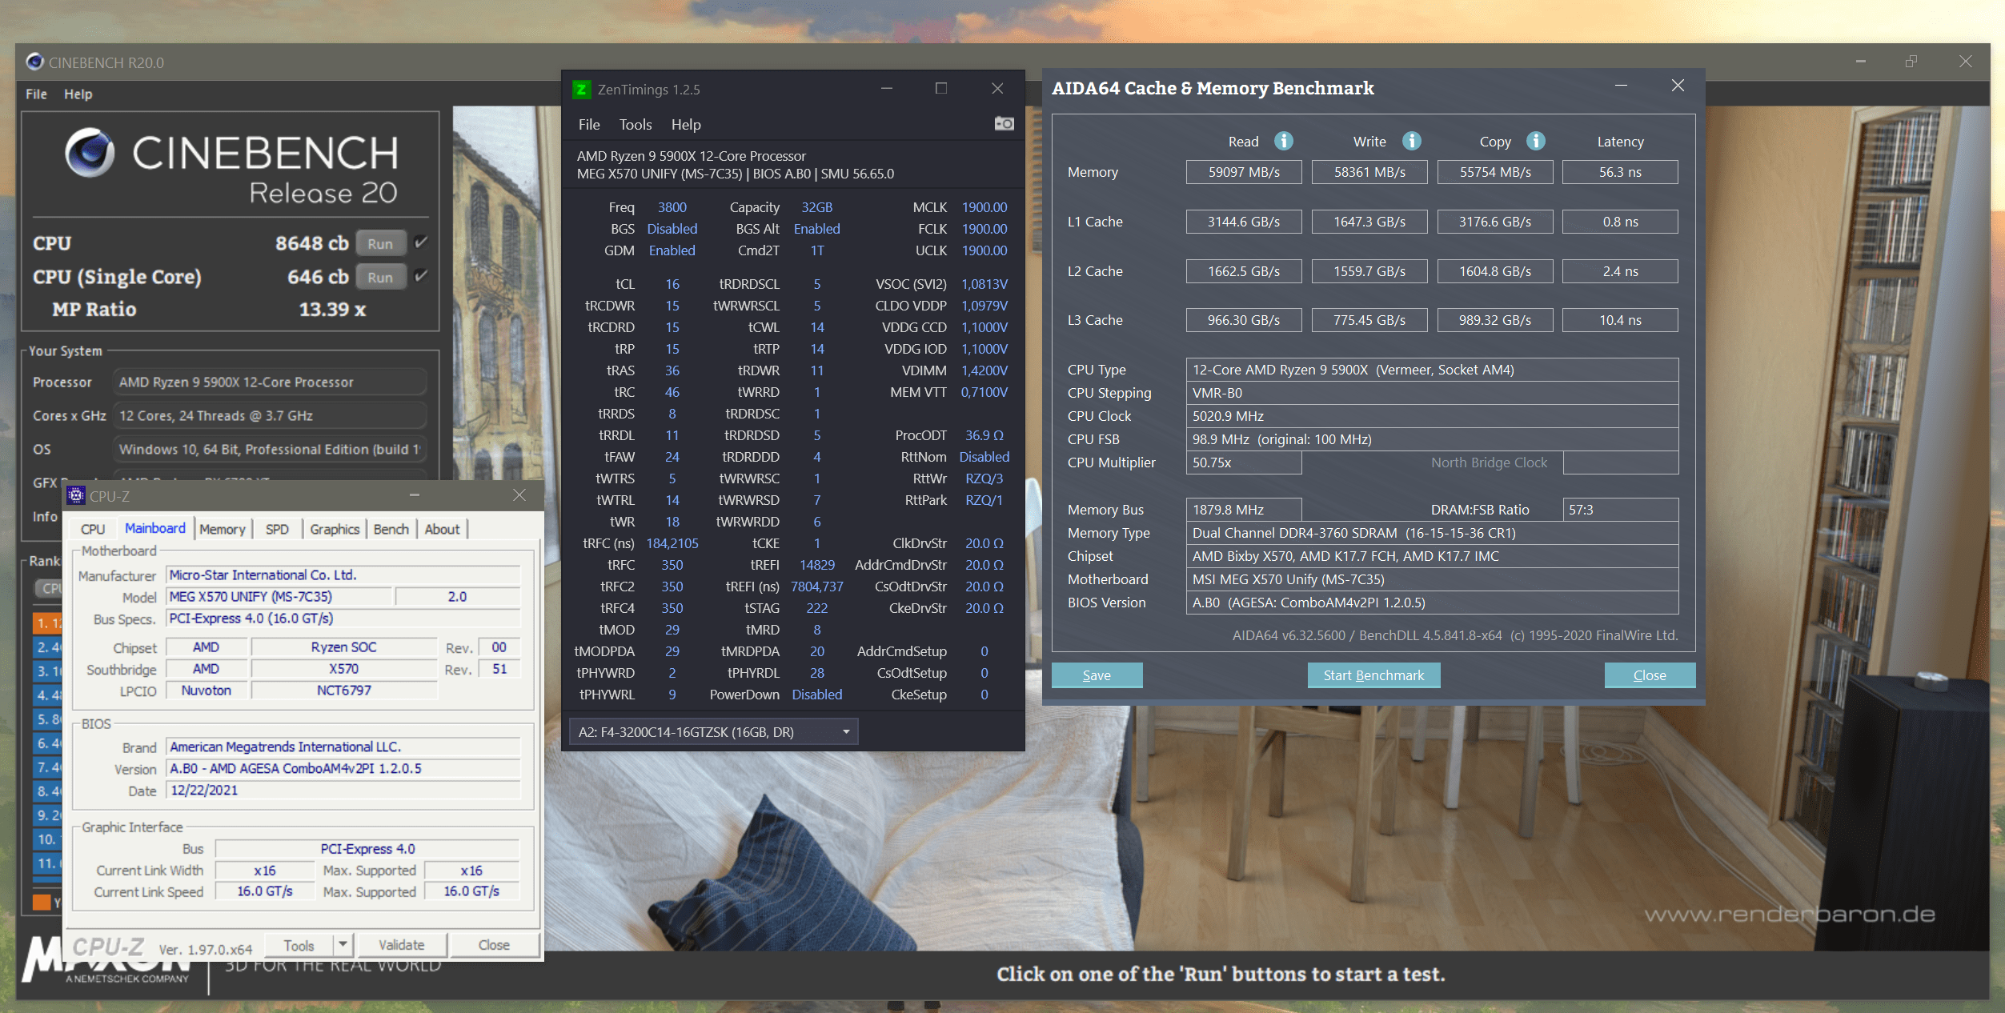This screenshot has height=1013, width=2005.
Task: Click Start Benchmark in AIDA64
Action: (1373, 675)
